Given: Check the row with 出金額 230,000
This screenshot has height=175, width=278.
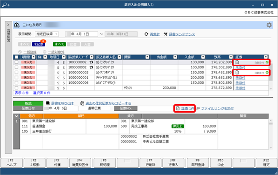Looking at the screenshot, I should click(x=16, y=87).
